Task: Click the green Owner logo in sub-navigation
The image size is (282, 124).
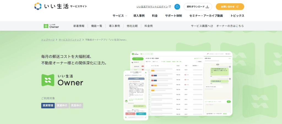Action: [x=51, y=26]
